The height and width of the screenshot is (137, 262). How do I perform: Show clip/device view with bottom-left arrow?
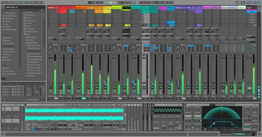coord(3,134)
